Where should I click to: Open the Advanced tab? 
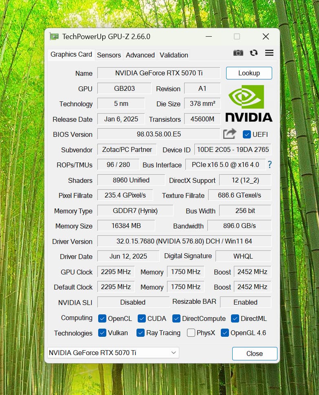[x=140, y=55]
